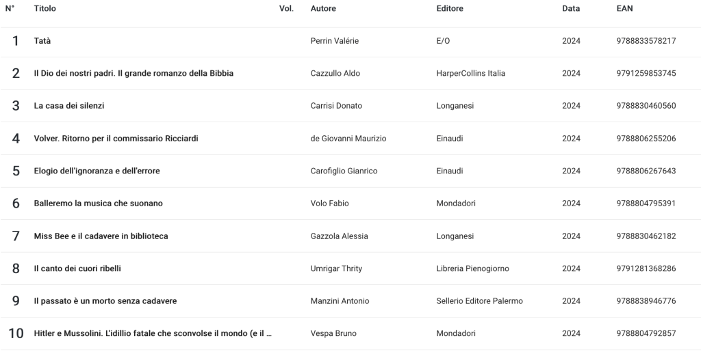Click the rank number 10 cell
This screenshot has height=351, width=701.
[16, 334]
